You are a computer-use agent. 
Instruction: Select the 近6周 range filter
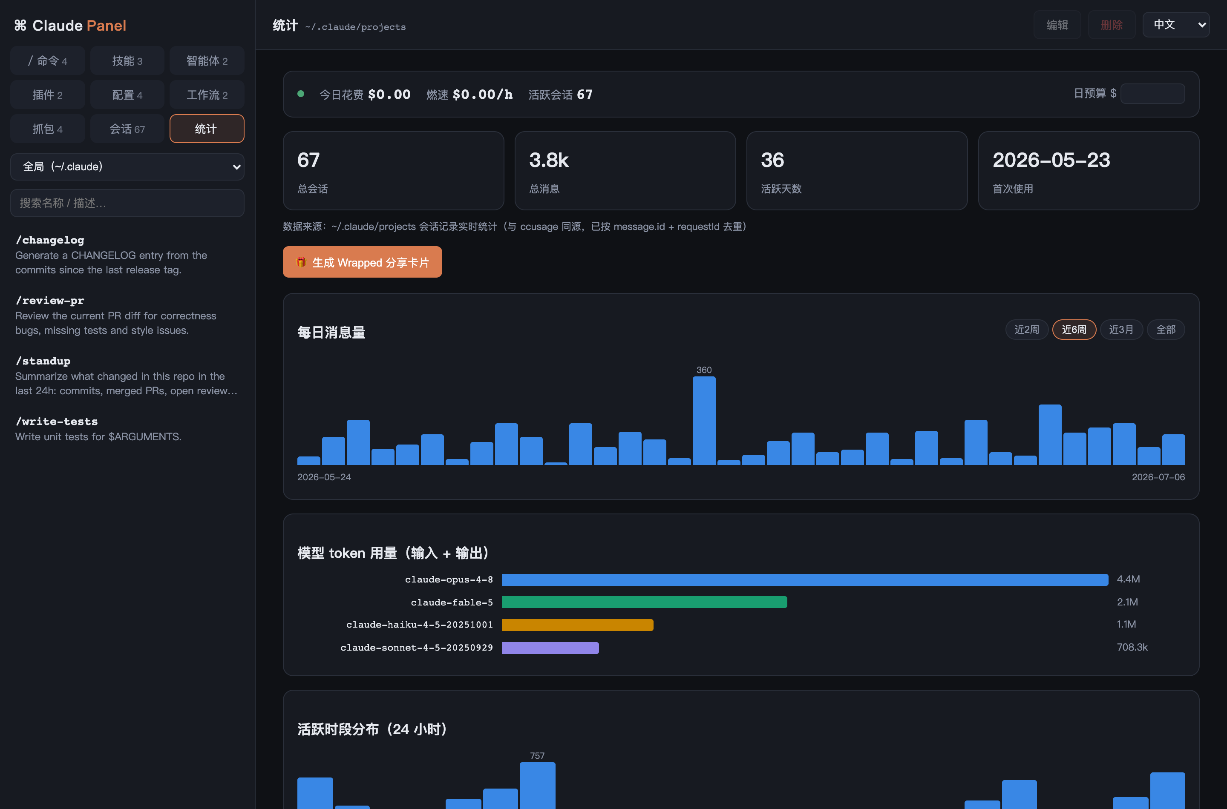pyautogui.click(x=1074, y=330)
